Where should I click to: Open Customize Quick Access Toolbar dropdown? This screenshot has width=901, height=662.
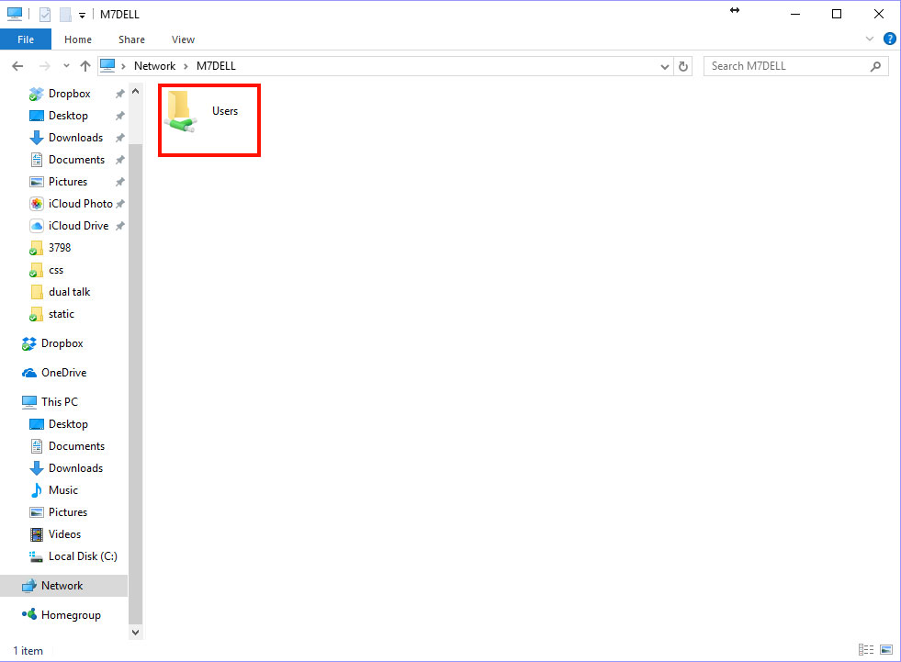(82, 16)
